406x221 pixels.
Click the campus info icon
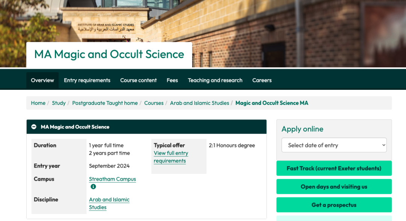pyautogui.click(x=93, y=186)
